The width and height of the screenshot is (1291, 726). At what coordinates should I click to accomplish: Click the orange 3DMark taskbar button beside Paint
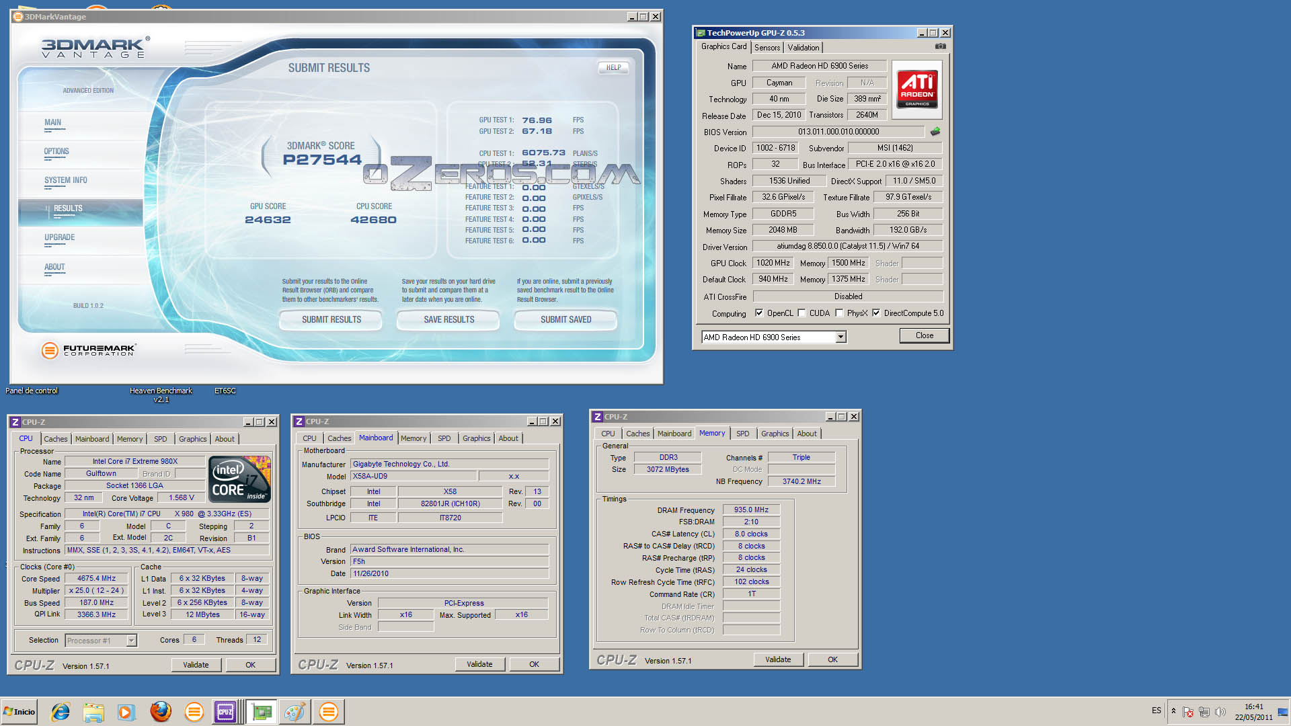[328, 712]
